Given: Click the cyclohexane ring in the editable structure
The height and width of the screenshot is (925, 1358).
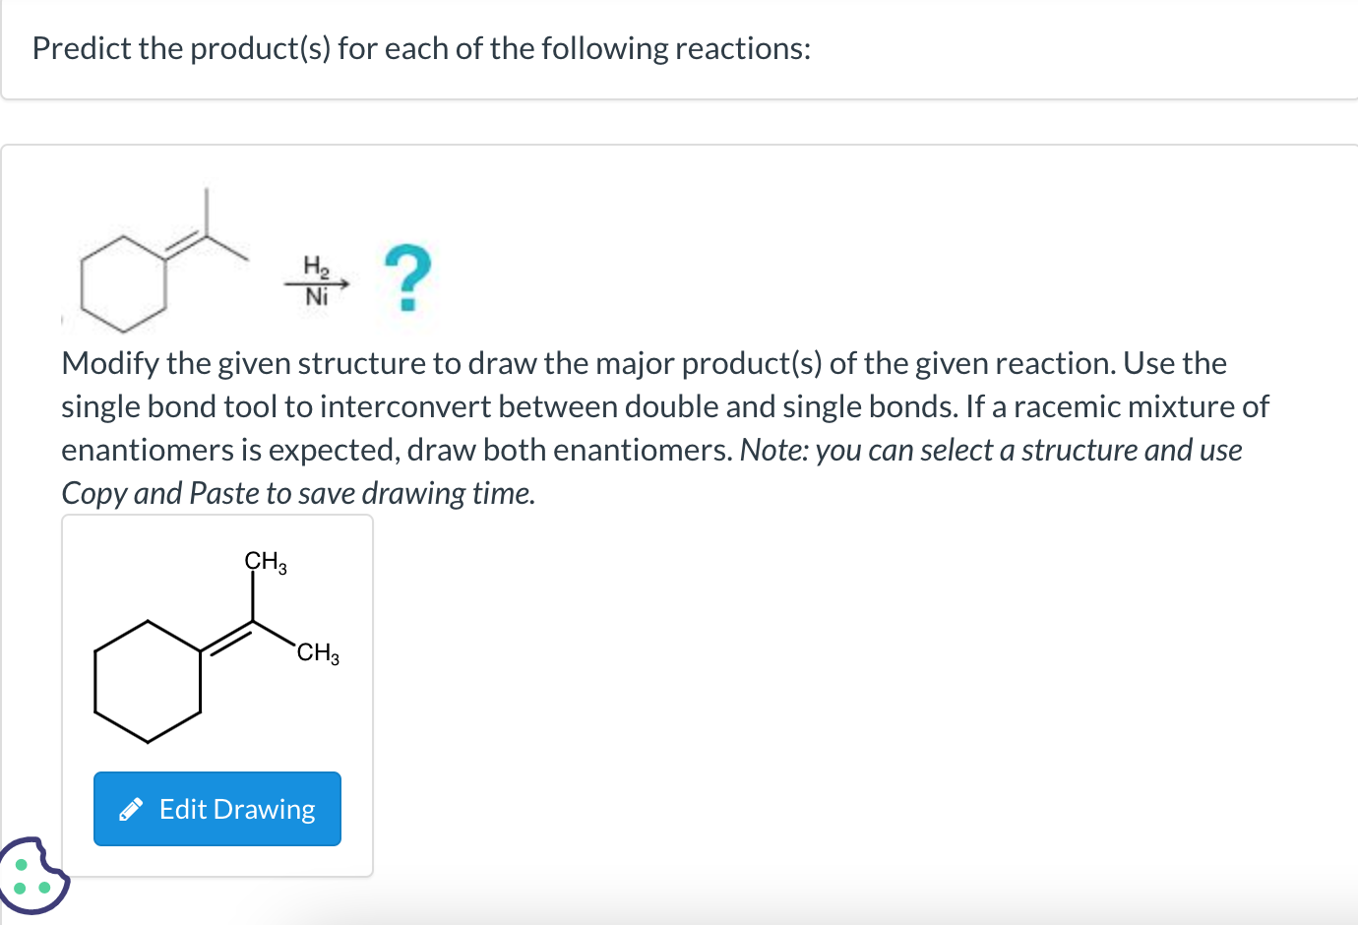Looking at the screenshot, I should (x=148, y=681).
